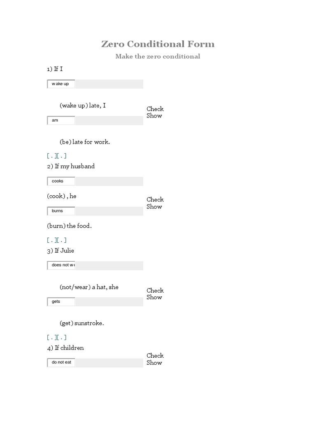This screenshot has width=316, height=422.
Task: Click the first [ . ] link below "burn the food"
Action: [51, 240]
